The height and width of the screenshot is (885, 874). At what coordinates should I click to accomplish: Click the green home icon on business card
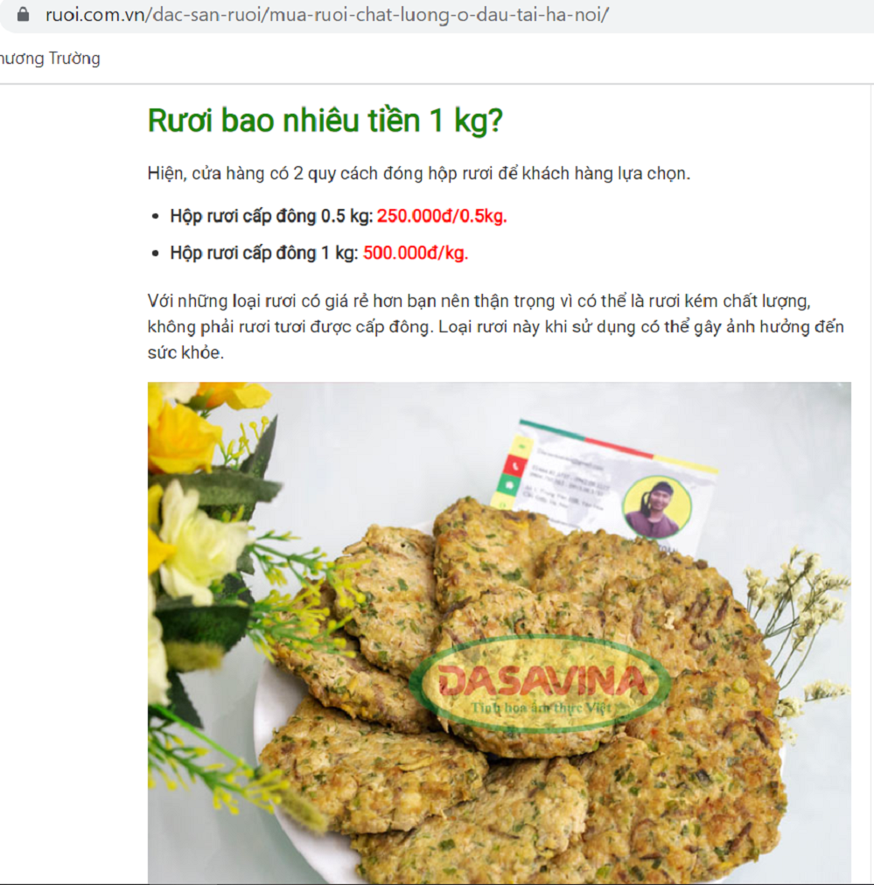[508, 484]
